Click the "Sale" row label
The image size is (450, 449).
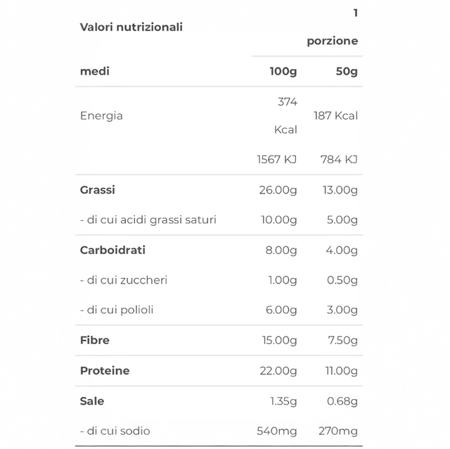point(92,400)
